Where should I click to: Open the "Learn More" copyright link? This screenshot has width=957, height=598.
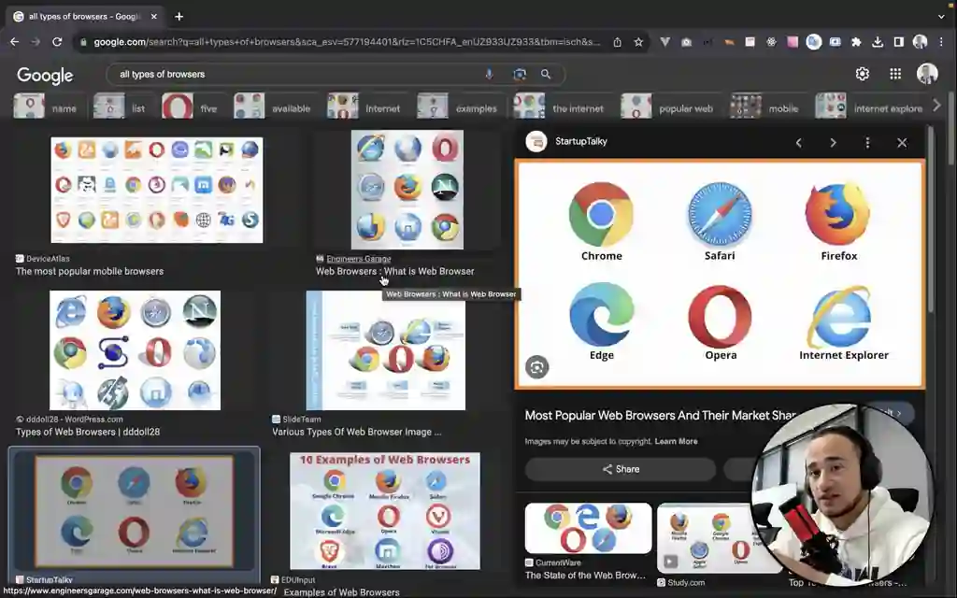[676, 441]
